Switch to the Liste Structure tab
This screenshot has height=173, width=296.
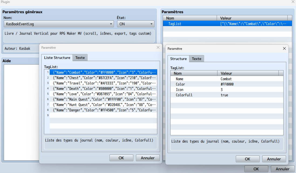(57, 58)
